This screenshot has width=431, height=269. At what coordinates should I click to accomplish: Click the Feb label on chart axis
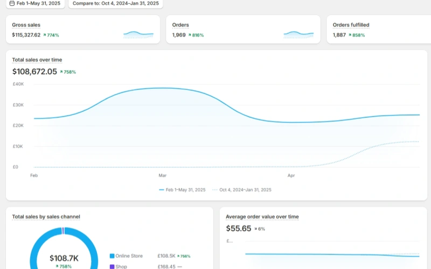pos(34,175)
